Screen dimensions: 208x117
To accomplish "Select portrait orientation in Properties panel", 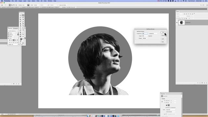I will tap(166, 105).
